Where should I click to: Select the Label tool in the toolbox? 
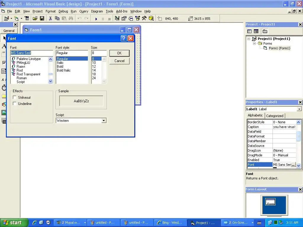tap(4, 46)
